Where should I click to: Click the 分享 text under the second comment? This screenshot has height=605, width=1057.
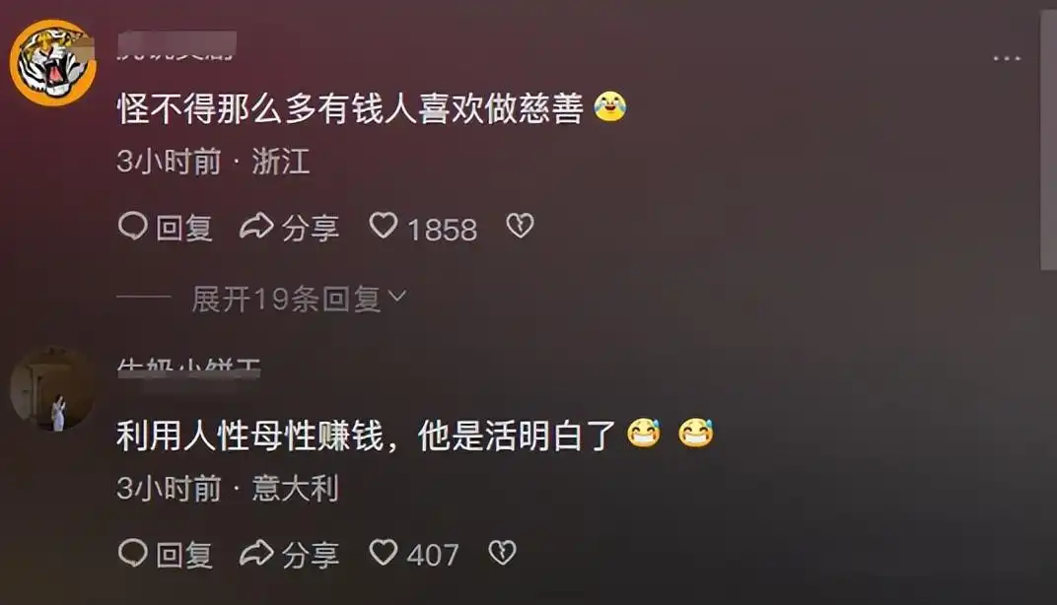pyautogui.click(x=311, y=555)
